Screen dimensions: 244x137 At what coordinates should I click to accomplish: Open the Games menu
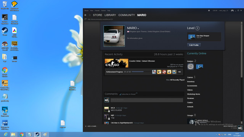pos(103,11)
